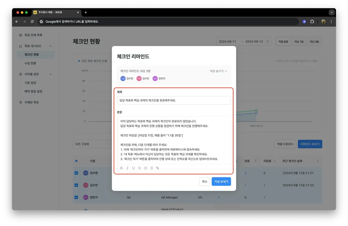
Task: Click the date range calendar icon
Action: (x=268, y=42)
